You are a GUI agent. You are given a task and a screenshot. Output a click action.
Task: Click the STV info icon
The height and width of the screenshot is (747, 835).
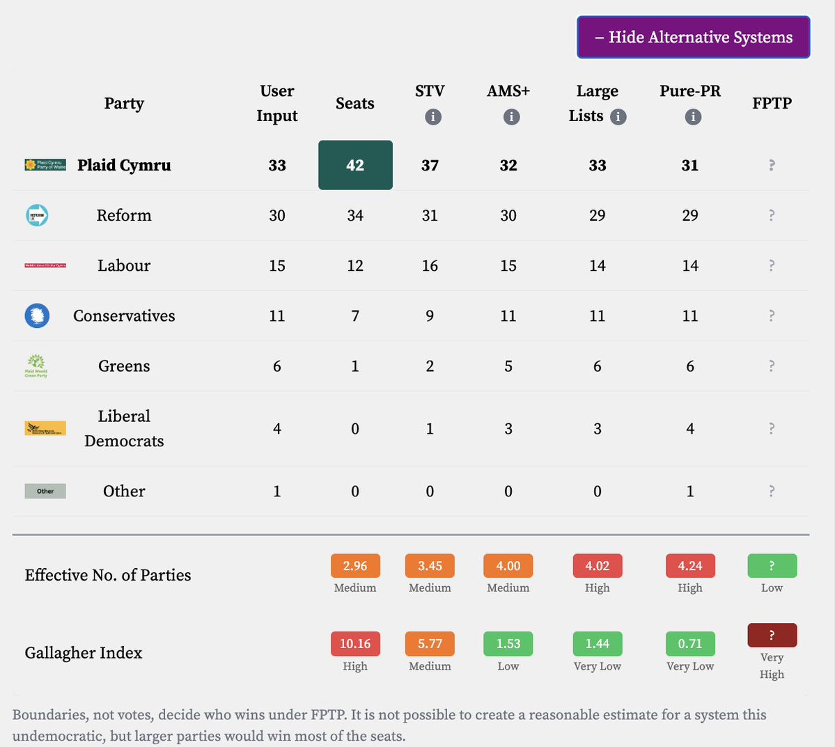click(x=432, y=116)
